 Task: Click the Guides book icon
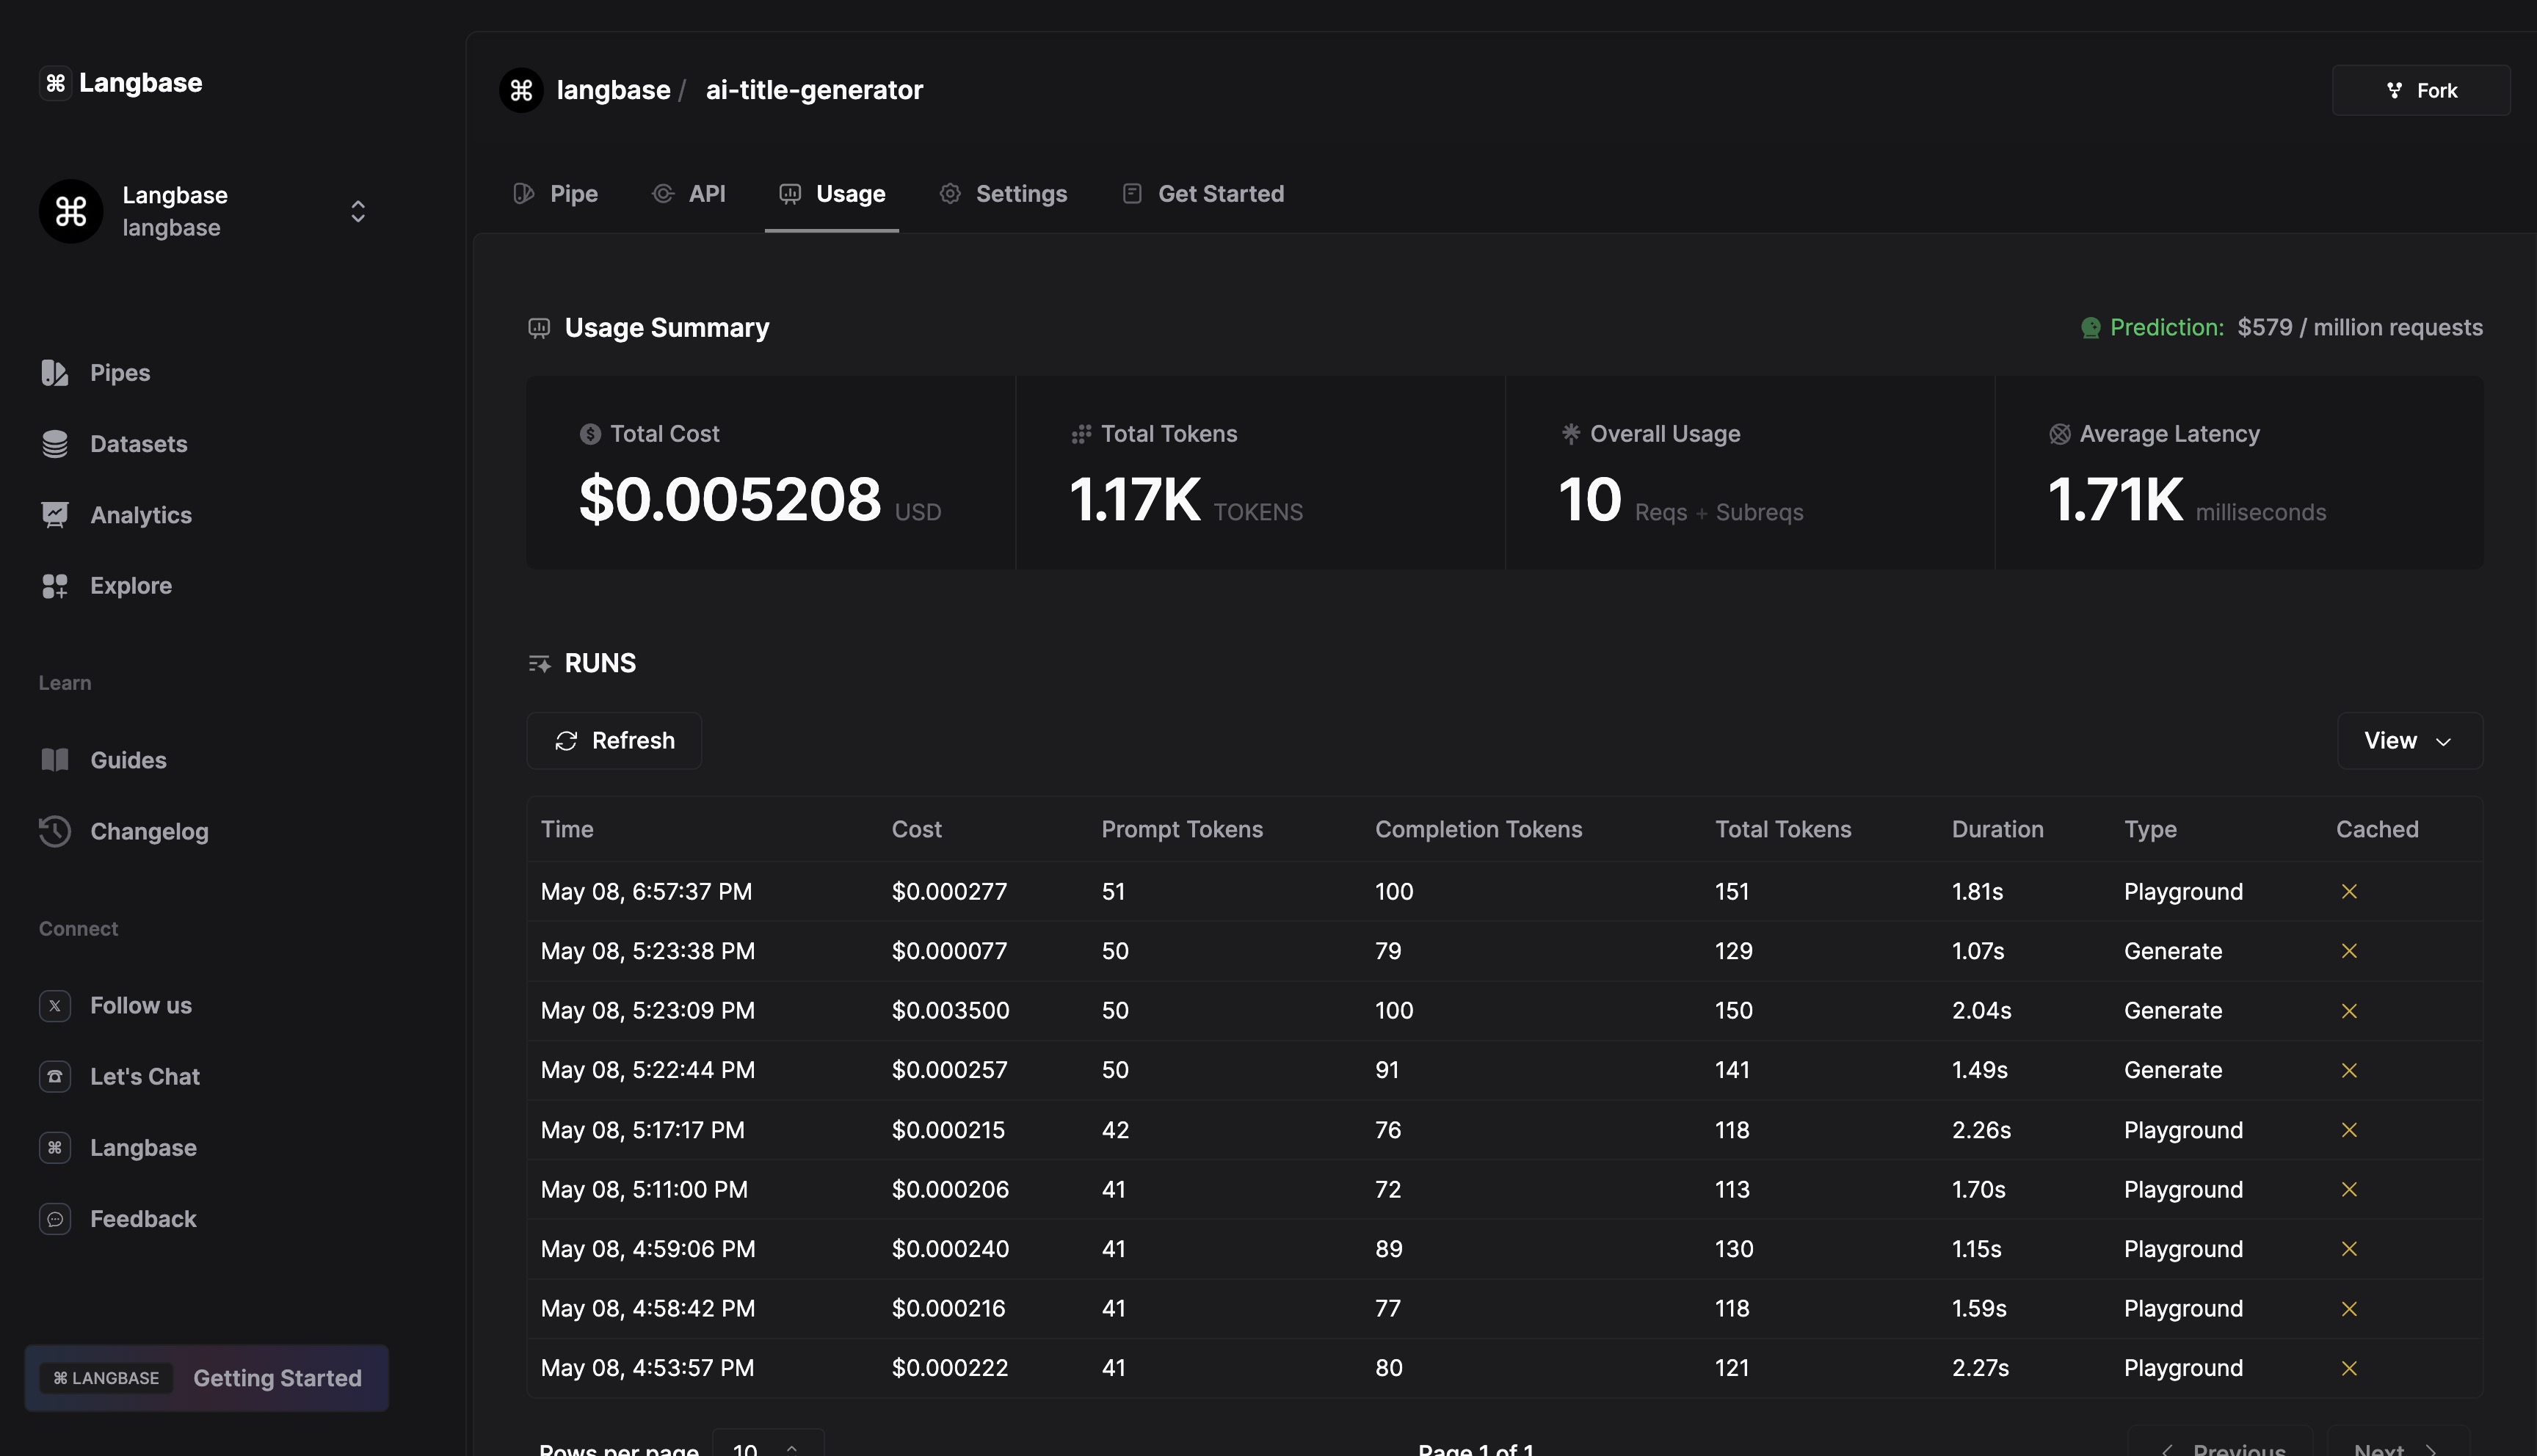point(55,760)
